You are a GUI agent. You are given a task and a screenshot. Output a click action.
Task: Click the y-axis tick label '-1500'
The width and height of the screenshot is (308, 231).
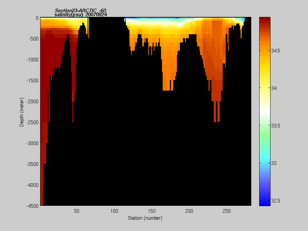(x=33, y=81)
